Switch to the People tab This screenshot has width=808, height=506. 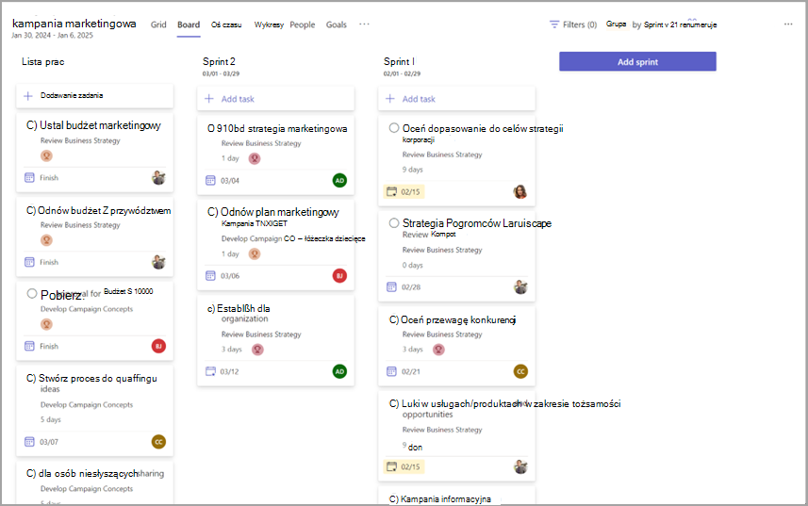[303, 24]
